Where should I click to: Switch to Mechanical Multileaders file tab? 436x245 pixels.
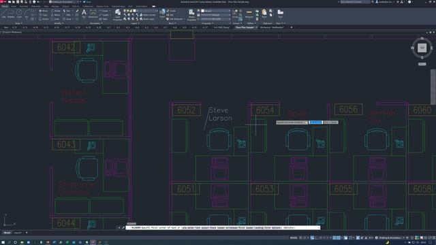click(x=272, y=27)
